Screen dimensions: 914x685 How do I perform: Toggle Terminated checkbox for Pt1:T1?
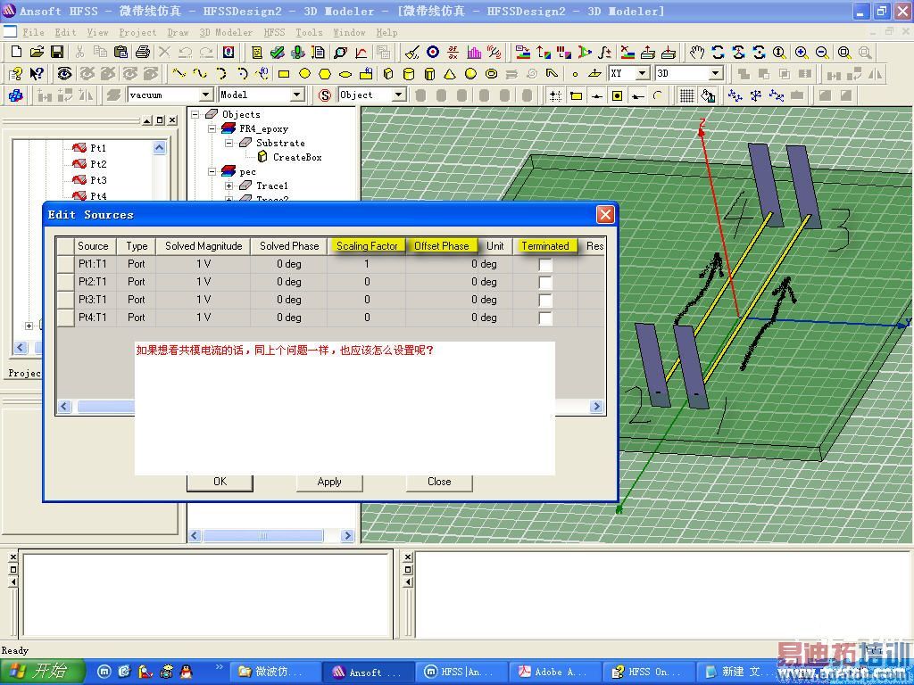pyautogui.click(x=545, y=265)
